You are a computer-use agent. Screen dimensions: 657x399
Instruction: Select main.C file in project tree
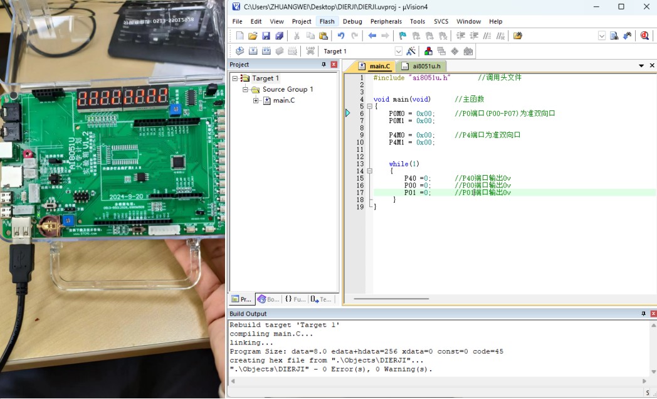tap(283, 100)
